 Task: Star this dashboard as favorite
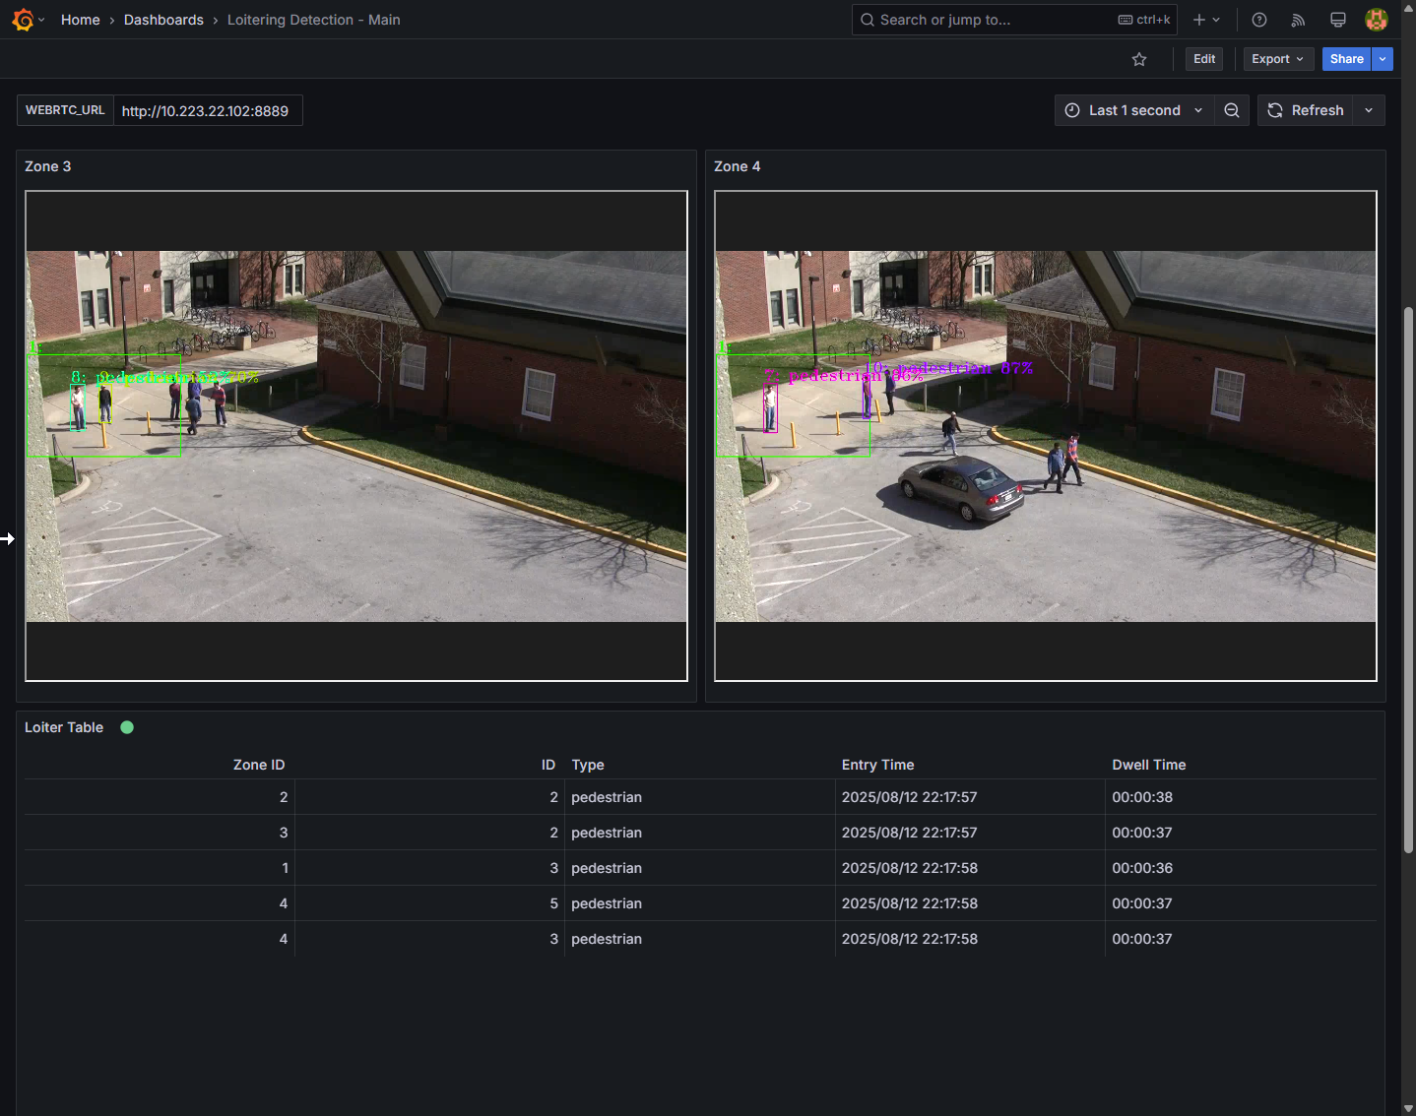click(1139, 59)
